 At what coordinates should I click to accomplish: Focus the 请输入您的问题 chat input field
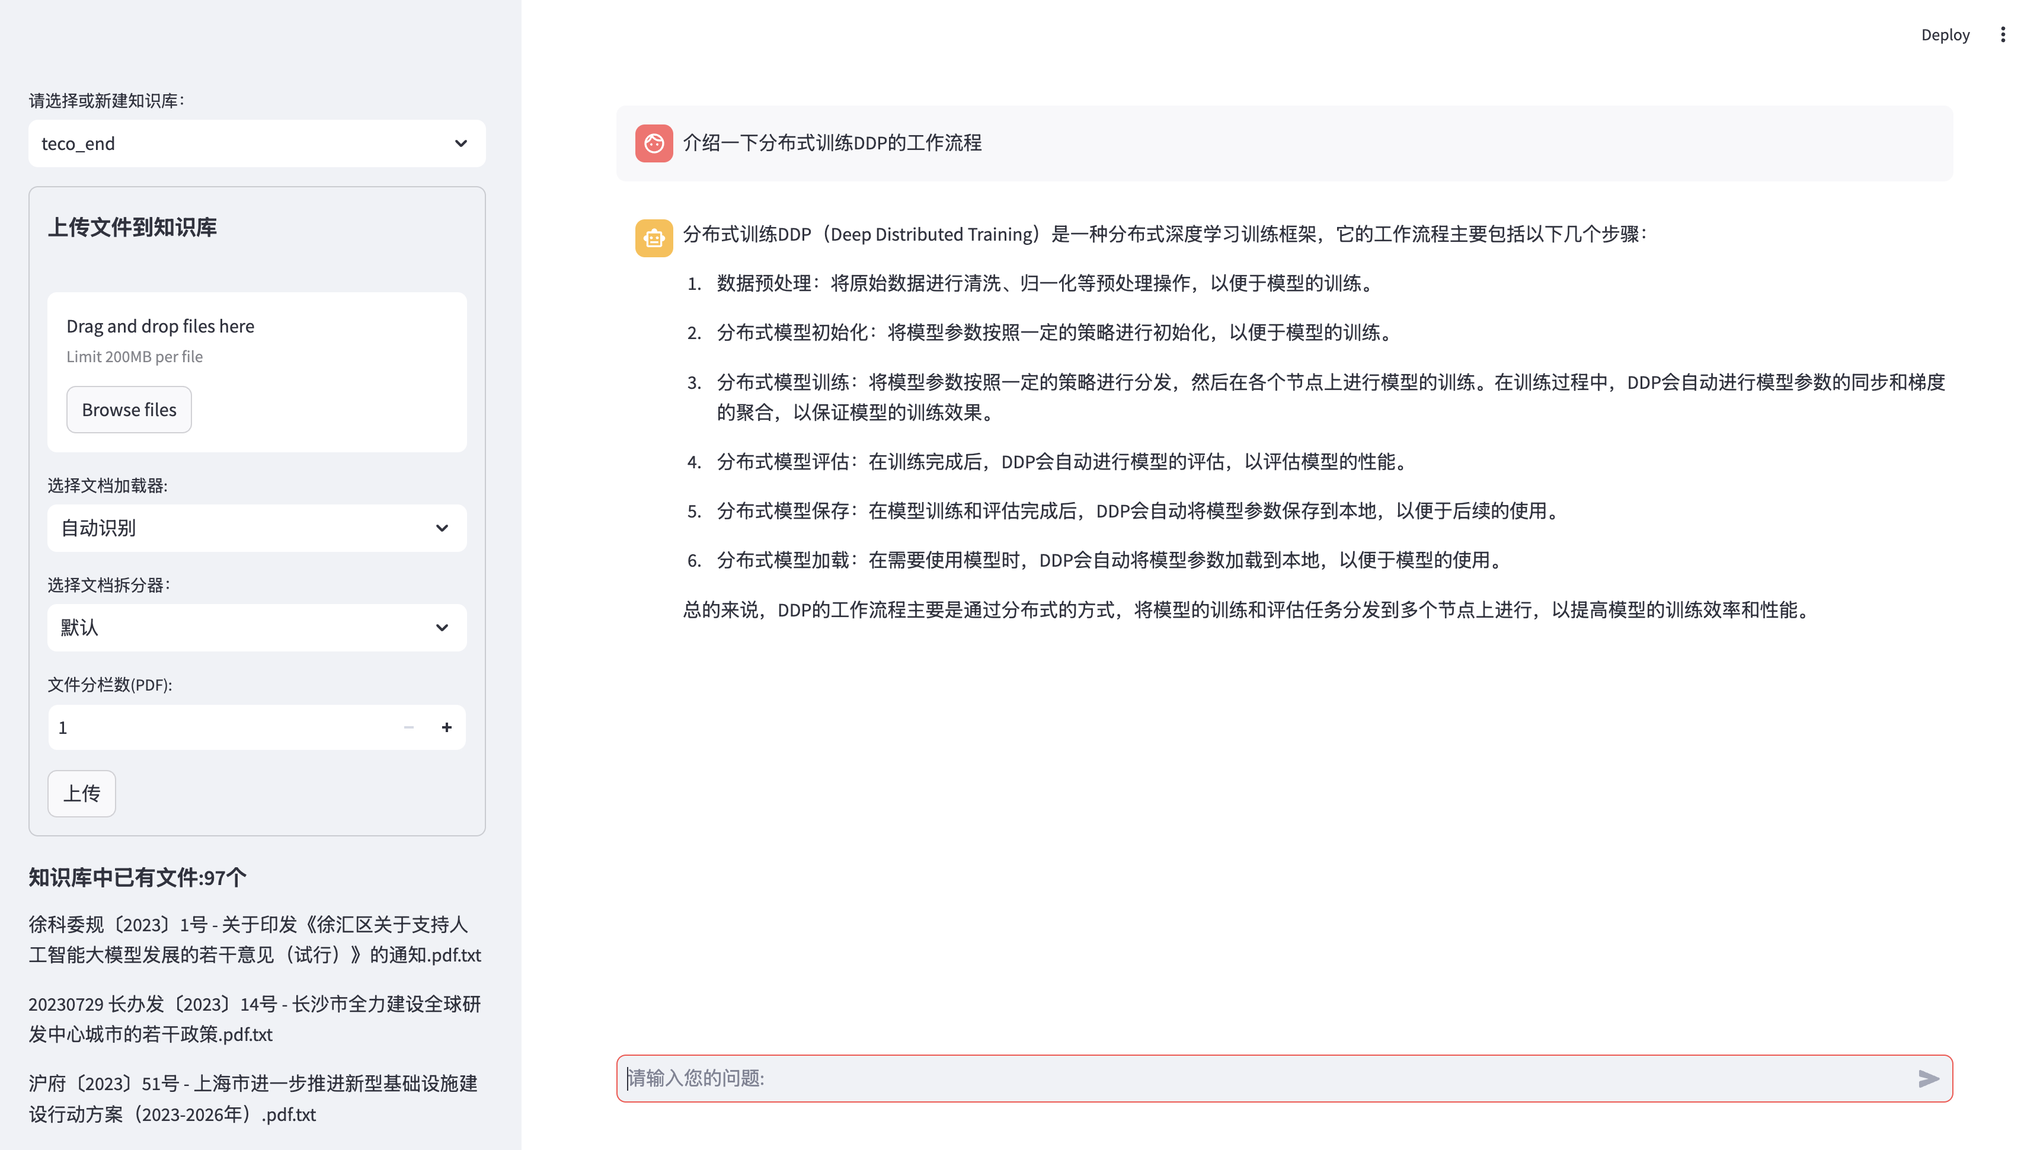point(1267,1079)
